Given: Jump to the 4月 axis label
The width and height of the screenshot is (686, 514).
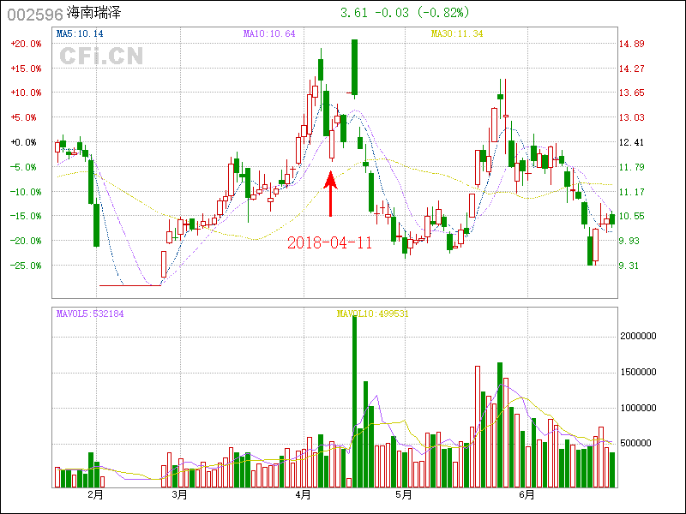Looking at the screenshot, I should [x=304, y=495].
